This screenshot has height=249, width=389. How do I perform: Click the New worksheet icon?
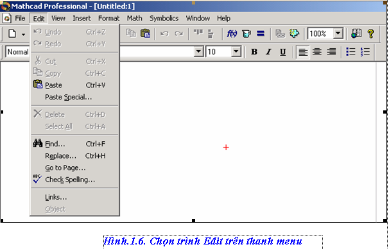[12, 33]
